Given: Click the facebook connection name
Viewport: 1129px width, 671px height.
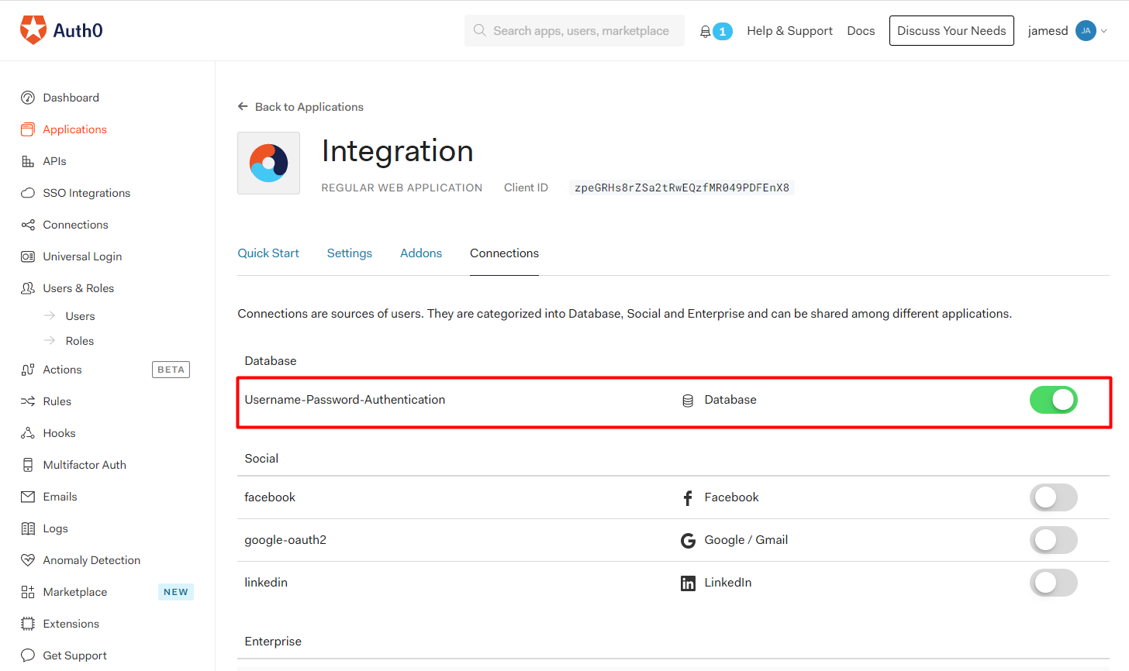Looking at the screenshot, I should [270, 497].
